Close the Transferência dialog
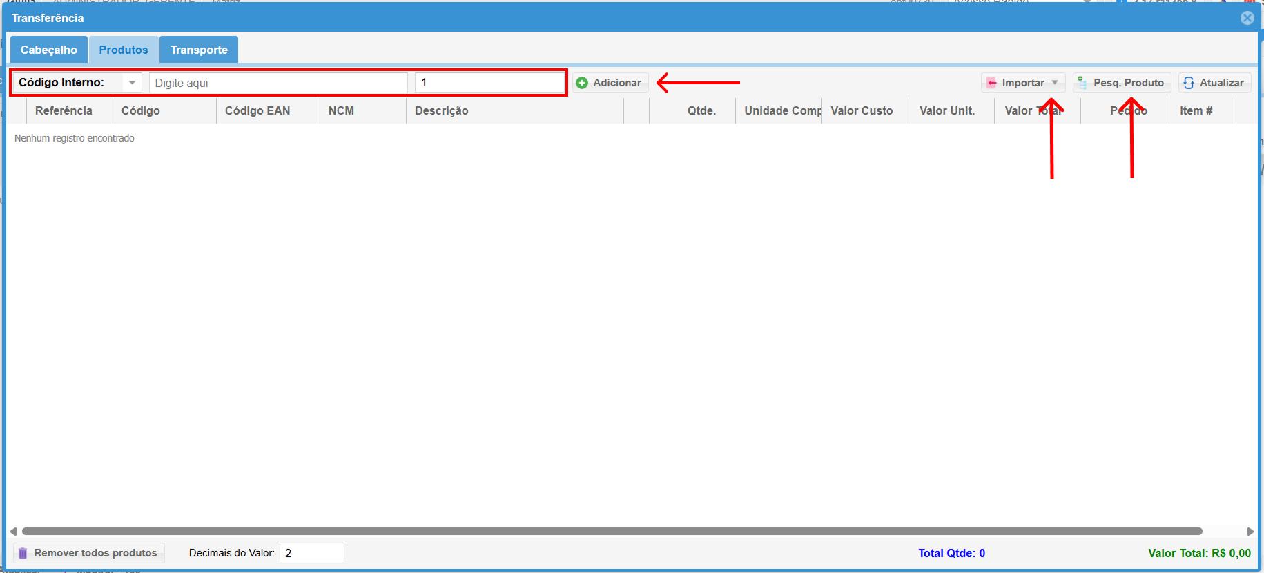1264x573 pixels. coord(1247,18)
